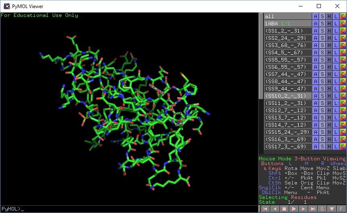This screenshot has width=347, height=213.
Task: Toggle fullscreen F button
Action: (341, 209)
